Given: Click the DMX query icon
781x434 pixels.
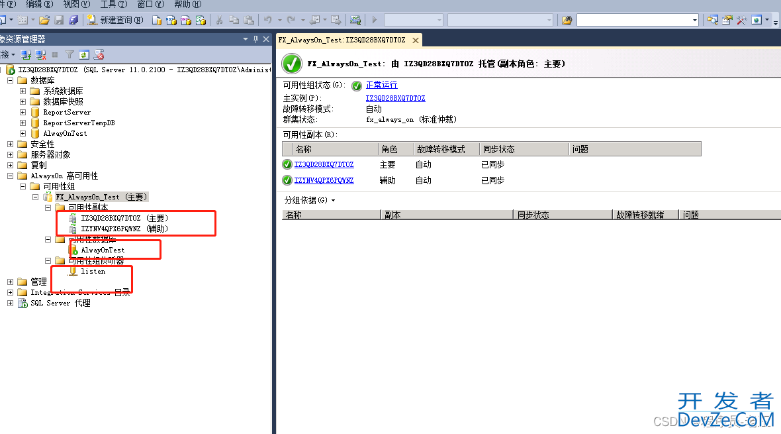Looking at the screenshot, I should (186, 21).
